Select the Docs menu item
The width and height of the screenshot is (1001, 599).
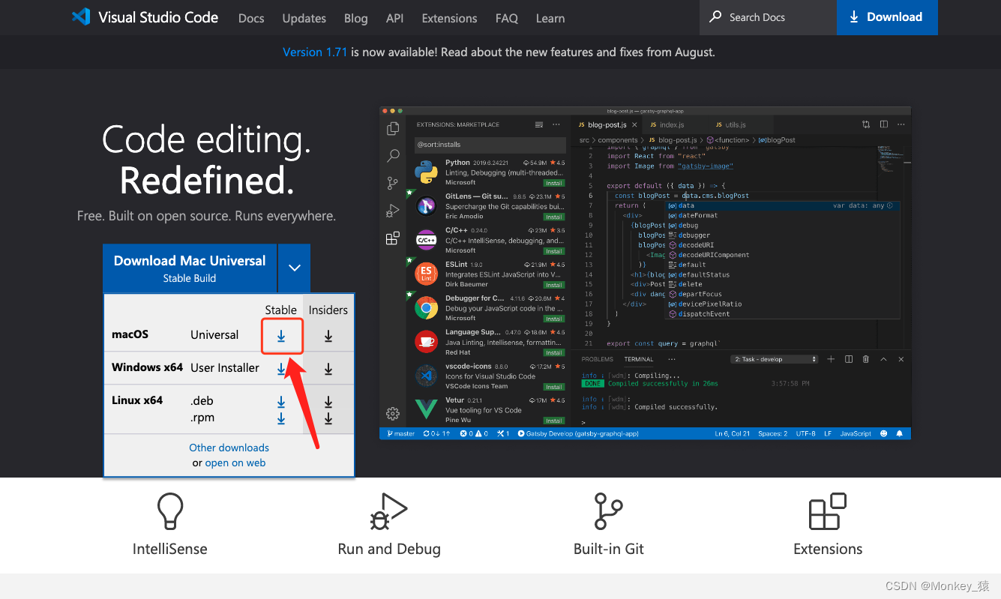pyautogui.click(x=250, y=18)
